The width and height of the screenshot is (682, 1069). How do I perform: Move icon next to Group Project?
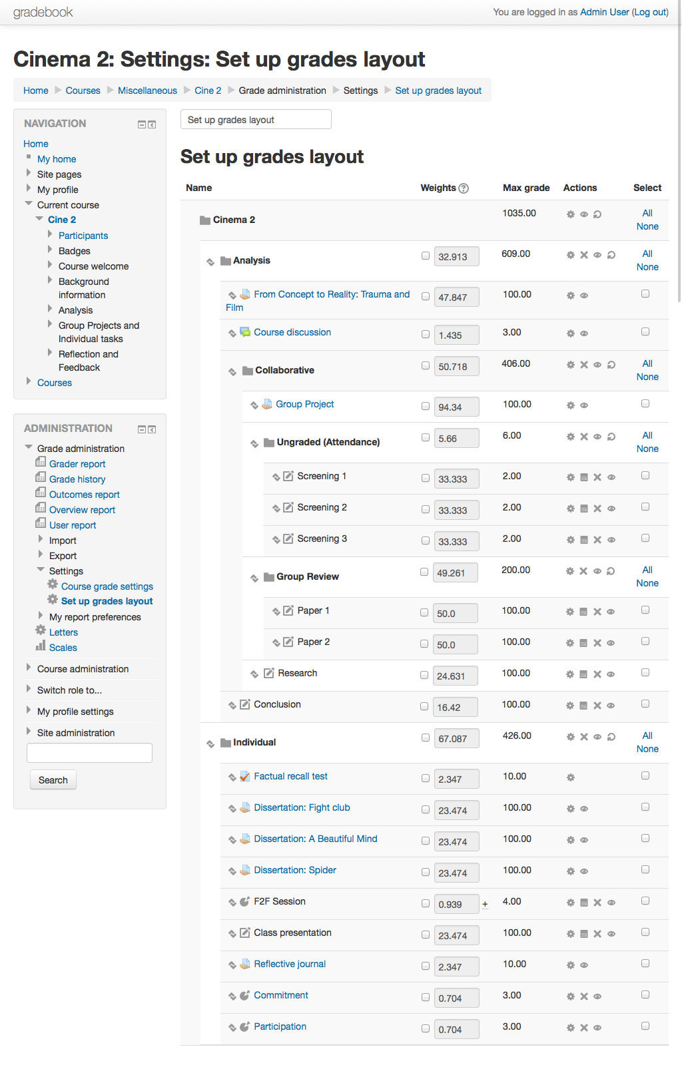[254, 405]
